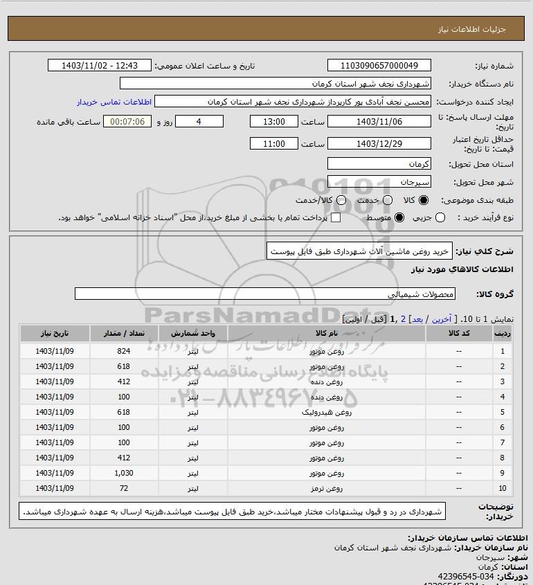Viewport: 533px width, 585px height.
Task: Click the بعد pagination link
Action: click(417, 319)
